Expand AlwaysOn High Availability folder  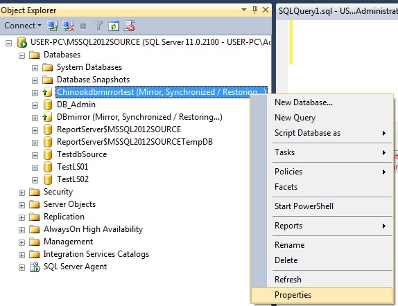tap(21, 230)
